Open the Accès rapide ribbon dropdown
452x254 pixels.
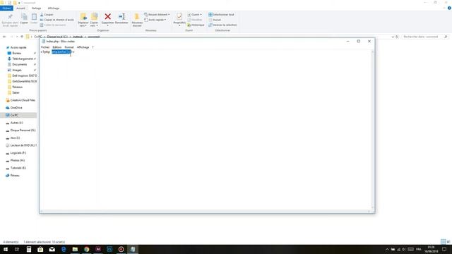(x=155, y=20)
